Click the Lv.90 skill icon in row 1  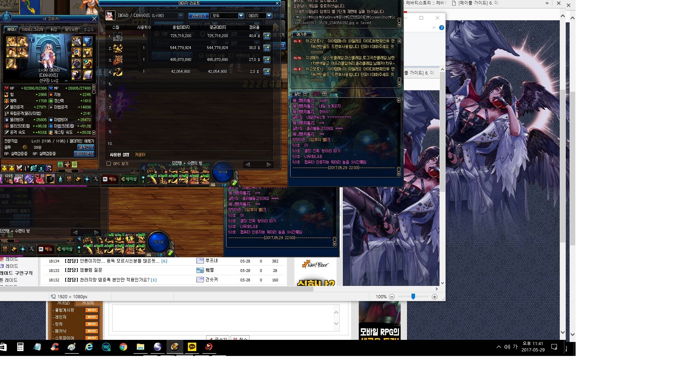pyautogui.click(x=118, y=36)
